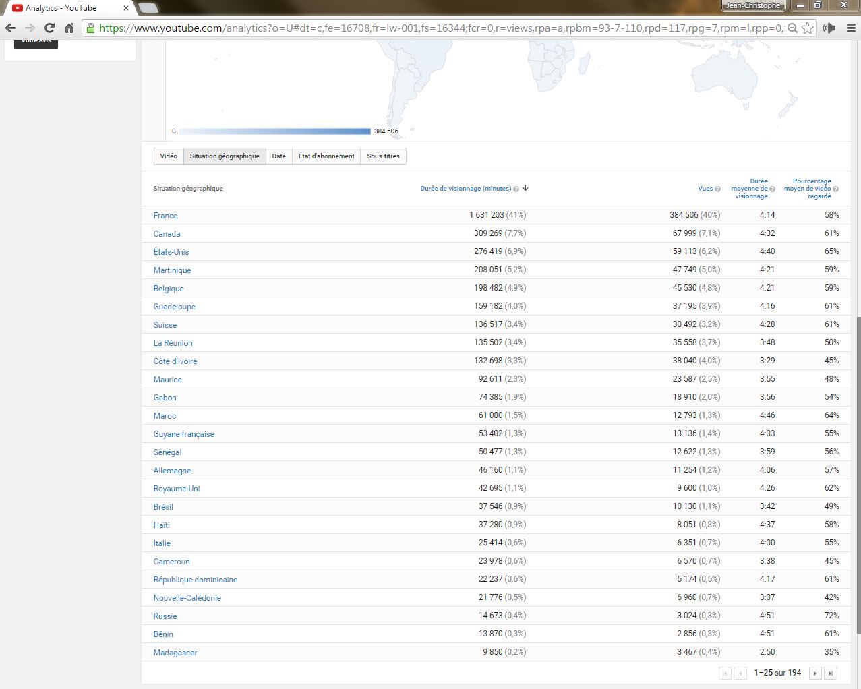Click help icon beside Durée moyenne de visionnage
This screenshot has height=689, width=861.
[x=772, y=189]
